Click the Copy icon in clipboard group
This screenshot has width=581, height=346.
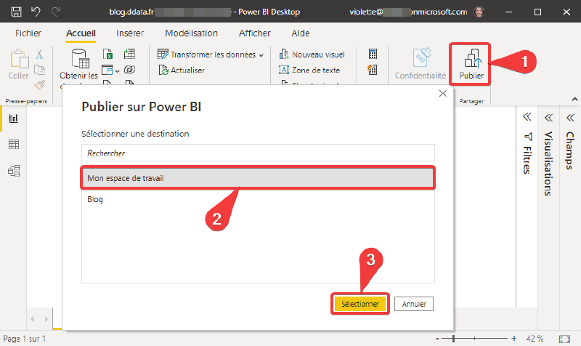(x=39, y=69)
